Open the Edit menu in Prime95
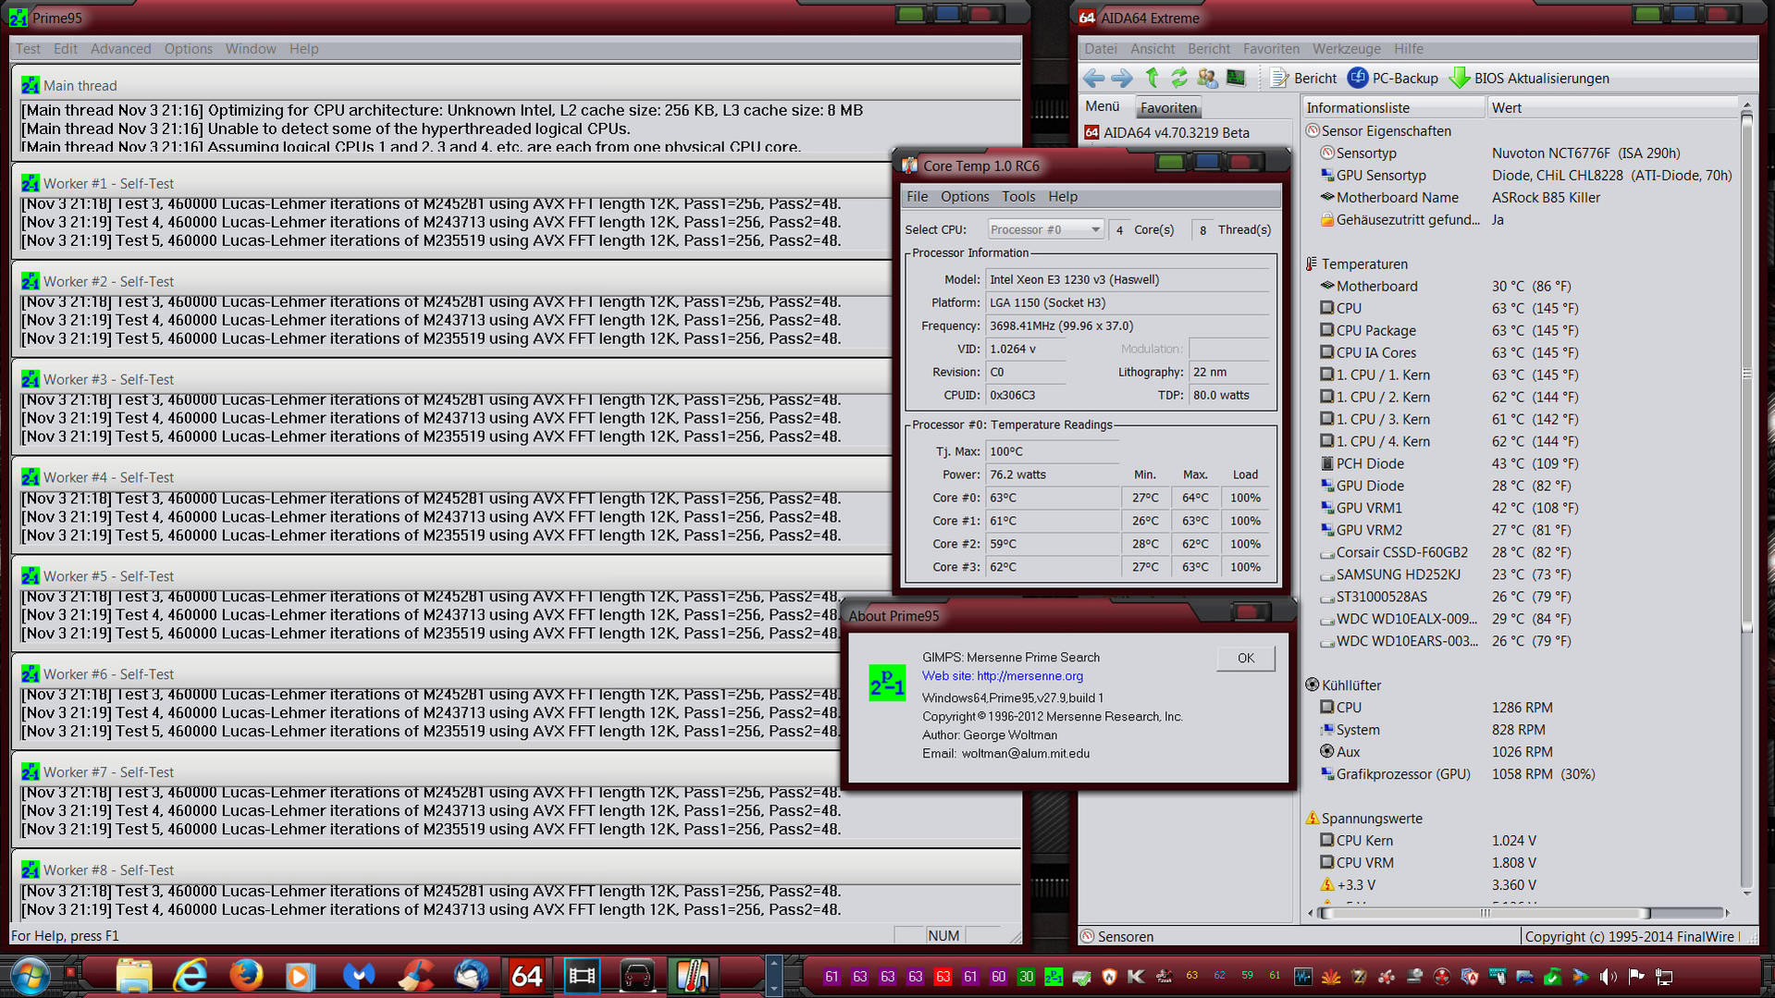Screen dimensions: 1775x998 click(x=66, y=49)
